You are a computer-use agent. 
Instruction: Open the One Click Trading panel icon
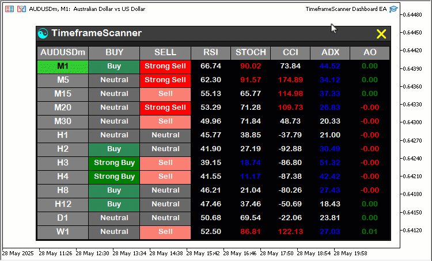tap(9, 9)
